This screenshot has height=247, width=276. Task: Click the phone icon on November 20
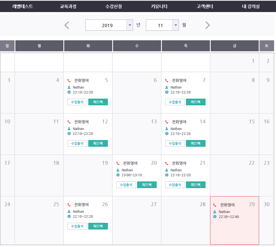click(x=118, y=163)
